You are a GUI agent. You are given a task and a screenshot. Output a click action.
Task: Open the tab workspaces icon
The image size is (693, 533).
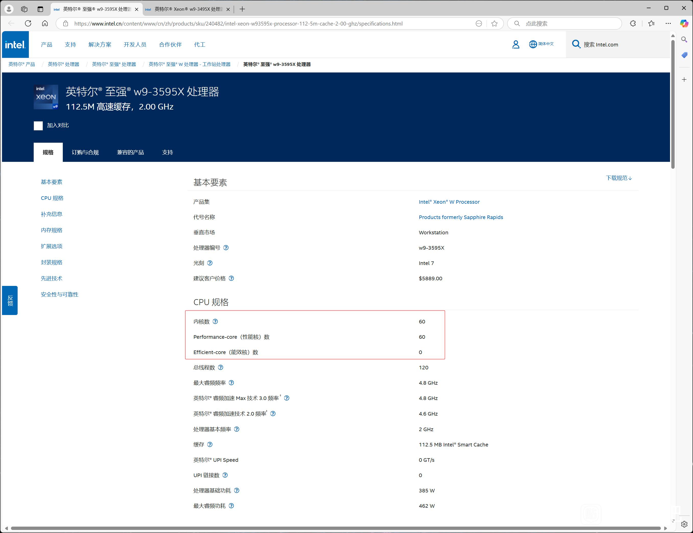tap(25, 9)
